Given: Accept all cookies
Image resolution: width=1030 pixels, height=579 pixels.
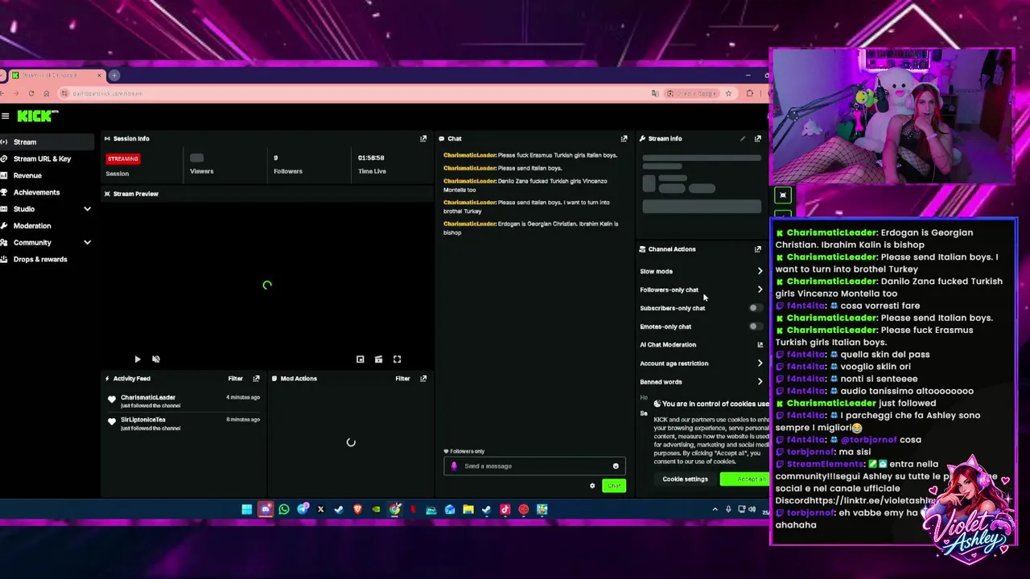Looking at the screenshot, I should pyautogui.click(x=745, y=479).
